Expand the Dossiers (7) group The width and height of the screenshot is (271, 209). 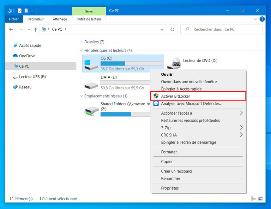click(82, 42)
